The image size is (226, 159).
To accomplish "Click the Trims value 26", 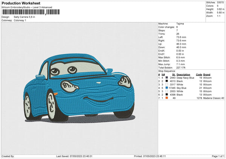I will pos(178,34).
